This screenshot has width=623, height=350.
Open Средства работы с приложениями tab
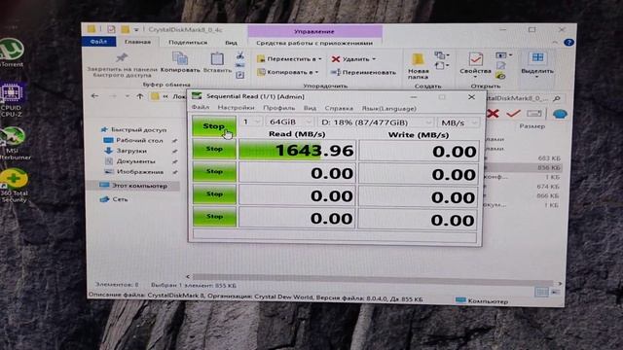314,43
